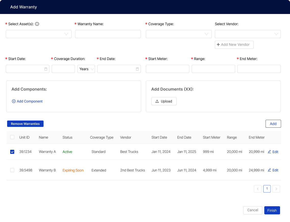
Task: Expand the Select Asset(s) dropdown
Action: pyautogui.click(x=39, y=34)
